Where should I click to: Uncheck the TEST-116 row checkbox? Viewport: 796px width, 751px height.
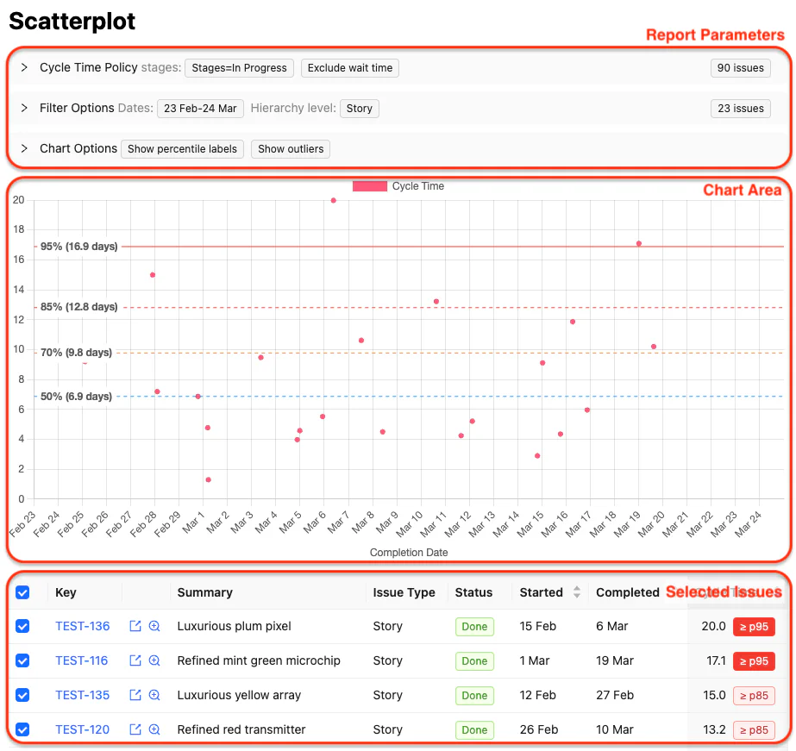22,660
